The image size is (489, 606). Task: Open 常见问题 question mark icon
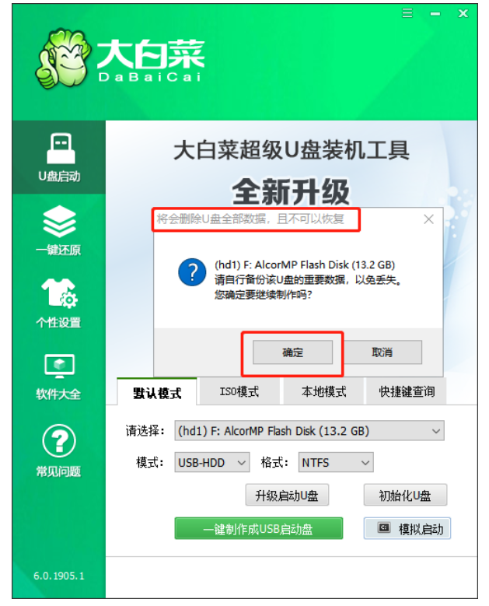point(59,440)
